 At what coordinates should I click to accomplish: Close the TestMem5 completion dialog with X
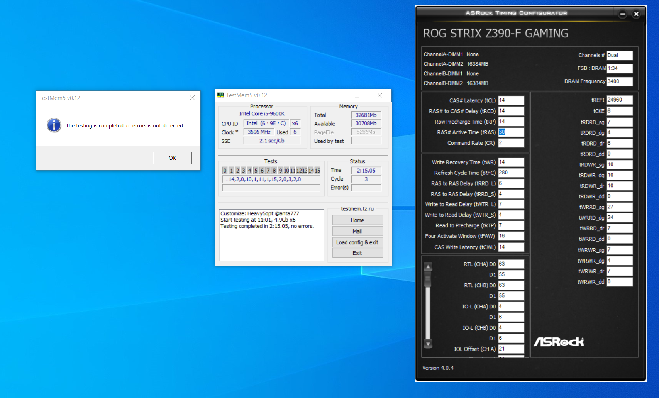click(192, 98)
